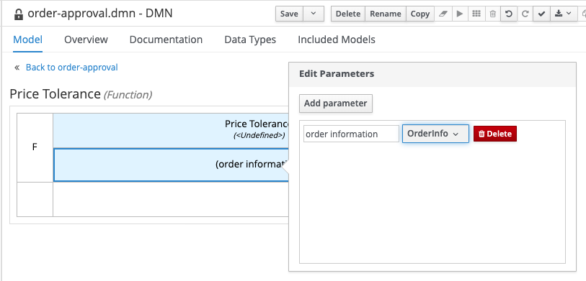Select the Price Tolerance header cell
Screen dimensions: 586x281
click(x=171, y=130)
